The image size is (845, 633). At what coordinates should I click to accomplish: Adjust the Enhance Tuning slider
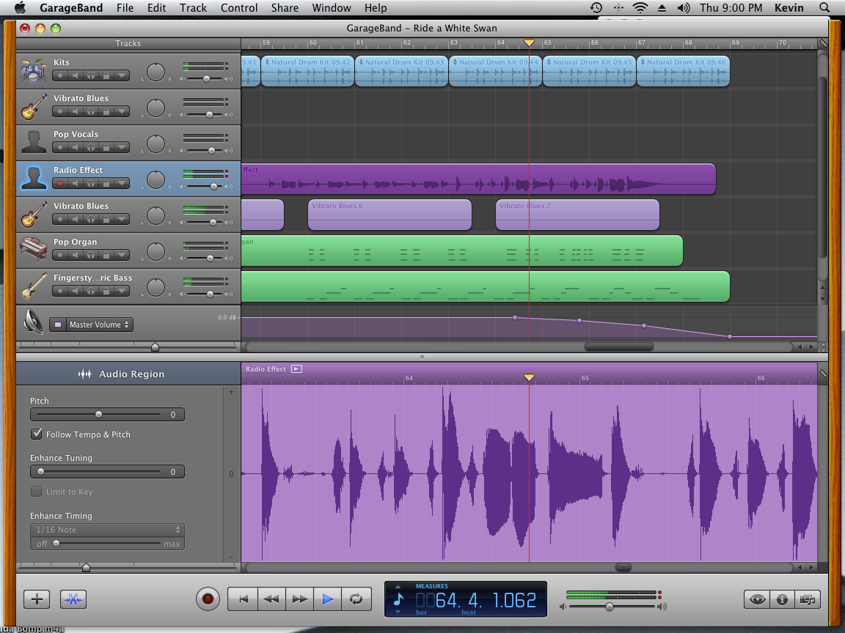(x=40, y=472)
